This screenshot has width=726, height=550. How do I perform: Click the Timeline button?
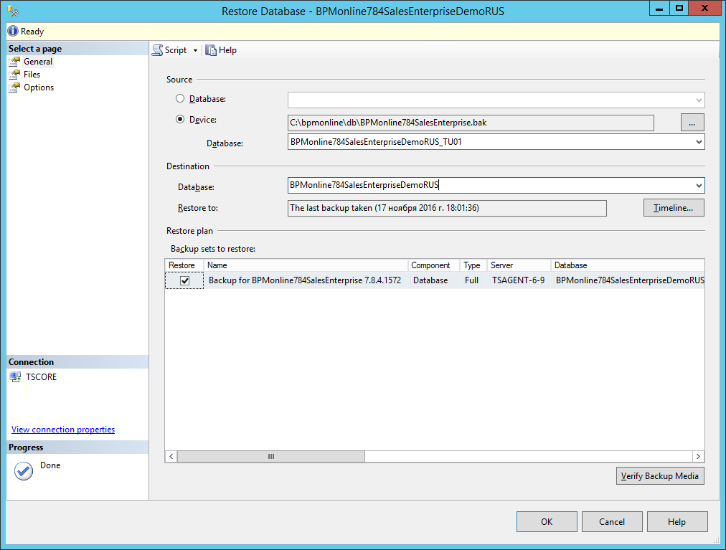(673, 208)
